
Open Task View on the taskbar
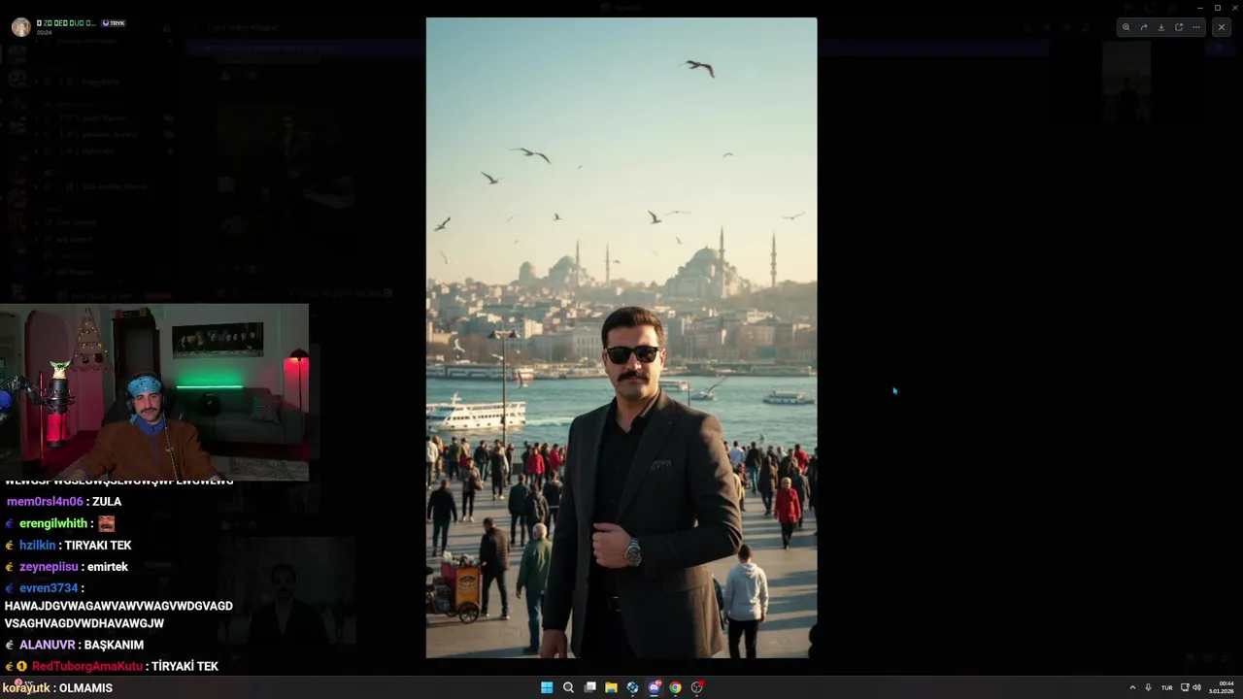coord(589,687)
